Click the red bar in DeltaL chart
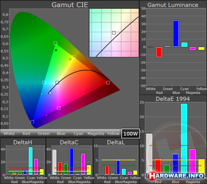The image size is (207, 184). [x=107, y=170]
